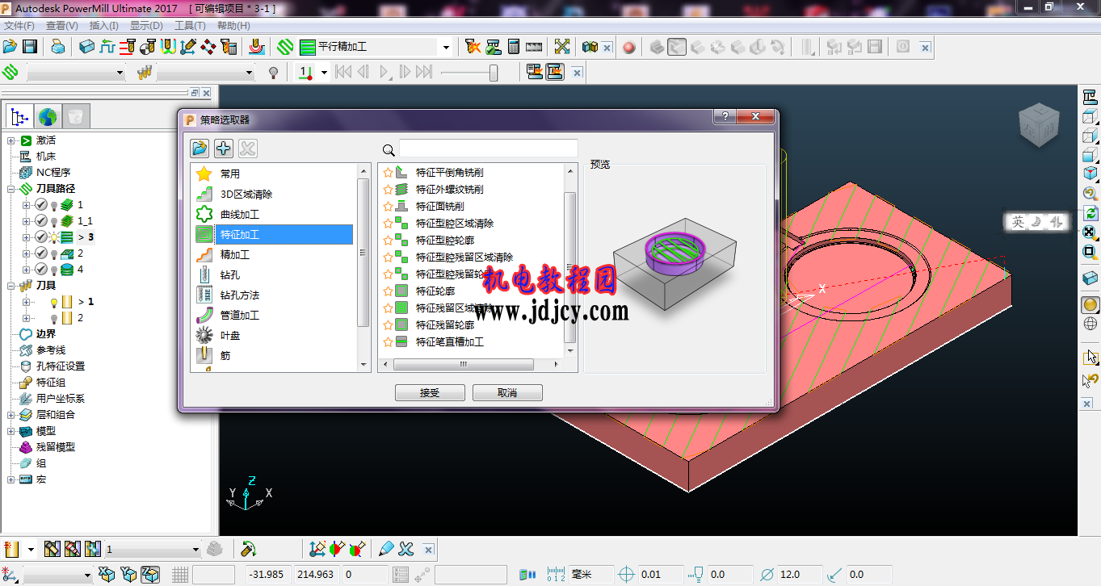Click the strategy list horizontal scrollbar

[x=464, y=365]
